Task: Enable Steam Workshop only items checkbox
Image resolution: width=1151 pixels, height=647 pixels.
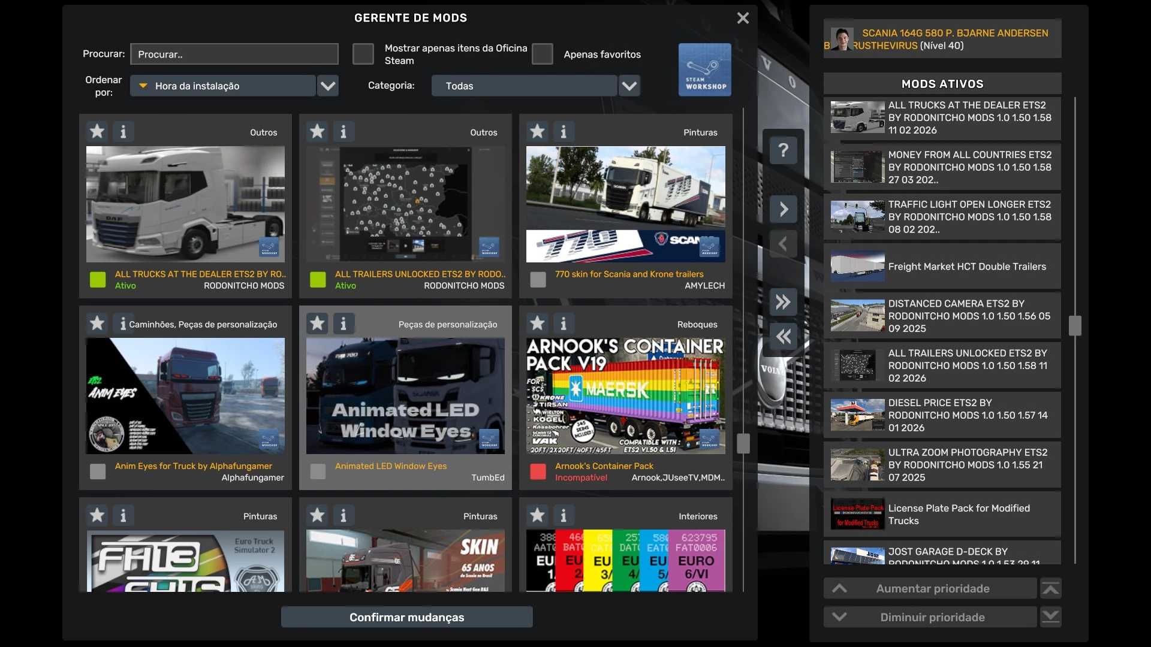Action: coord(363,54)
